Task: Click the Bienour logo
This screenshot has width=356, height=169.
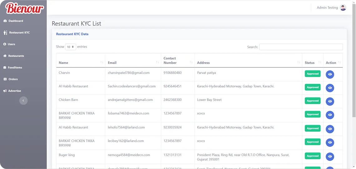Action: click(x=25, y=8)
